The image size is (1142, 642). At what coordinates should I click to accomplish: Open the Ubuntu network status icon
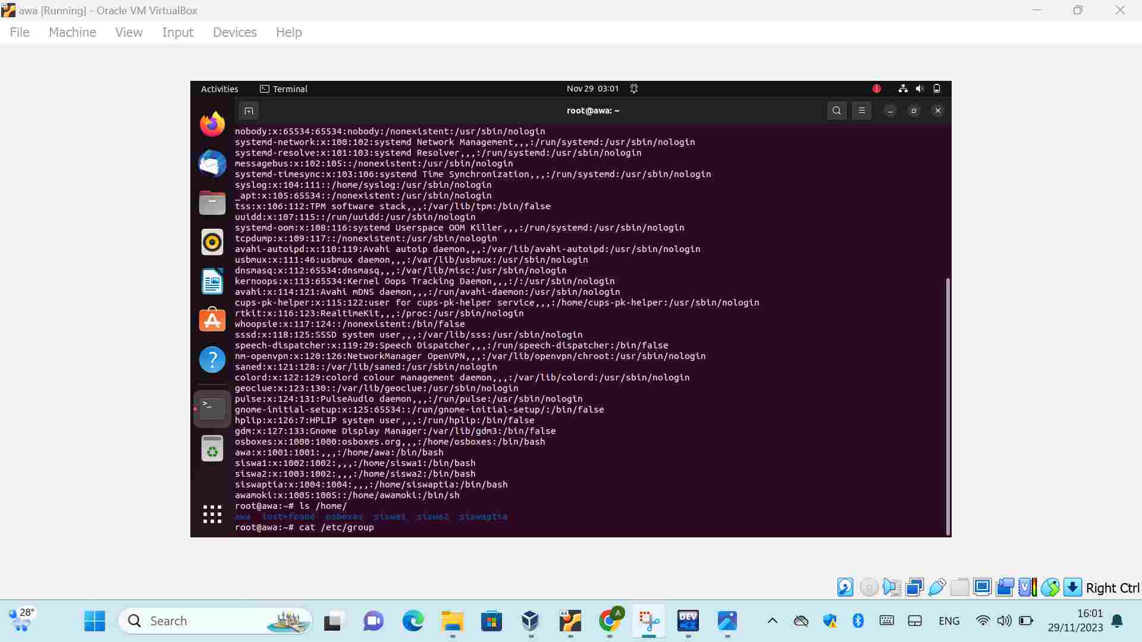(x=903, y=89)
